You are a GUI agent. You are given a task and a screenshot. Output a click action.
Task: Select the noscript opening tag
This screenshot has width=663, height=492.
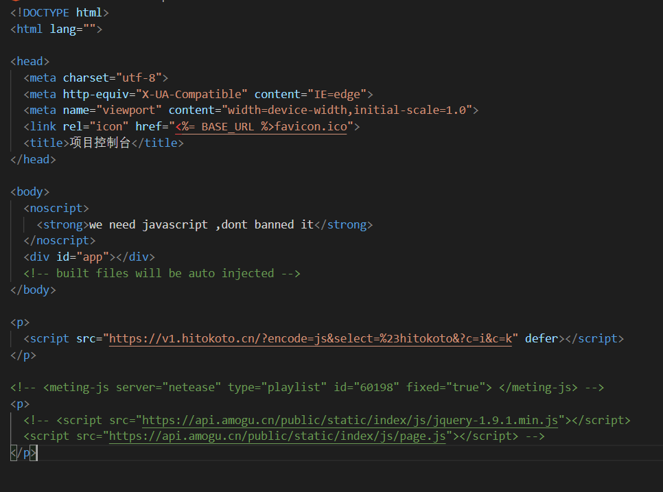pos(56,207)
